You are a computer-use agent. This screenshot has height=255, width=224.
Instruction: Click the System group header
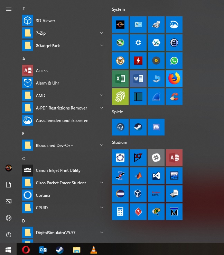click(x=119, y=9)
